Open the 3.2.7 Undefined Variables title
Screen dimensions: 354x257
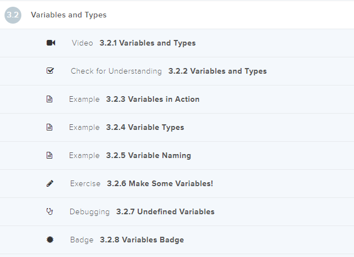click(165, 211)
